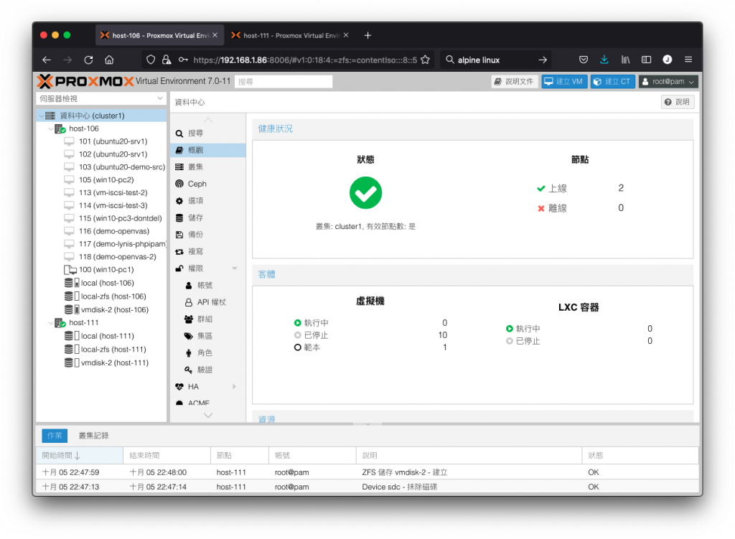The image size is (735, 539).
Task: Switch to the 叢集記錄 cluster log tab
Action: coord(94,436)
